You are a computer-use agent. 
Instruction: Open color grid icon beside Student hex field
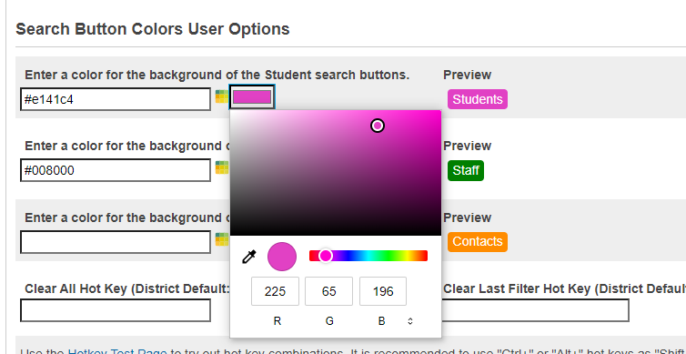point(222,96)
